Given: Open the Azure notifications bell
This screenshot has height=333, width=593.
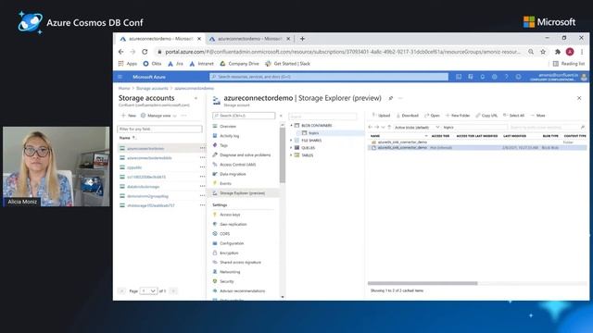Looking at the screenshot, I should click(482, 77).
